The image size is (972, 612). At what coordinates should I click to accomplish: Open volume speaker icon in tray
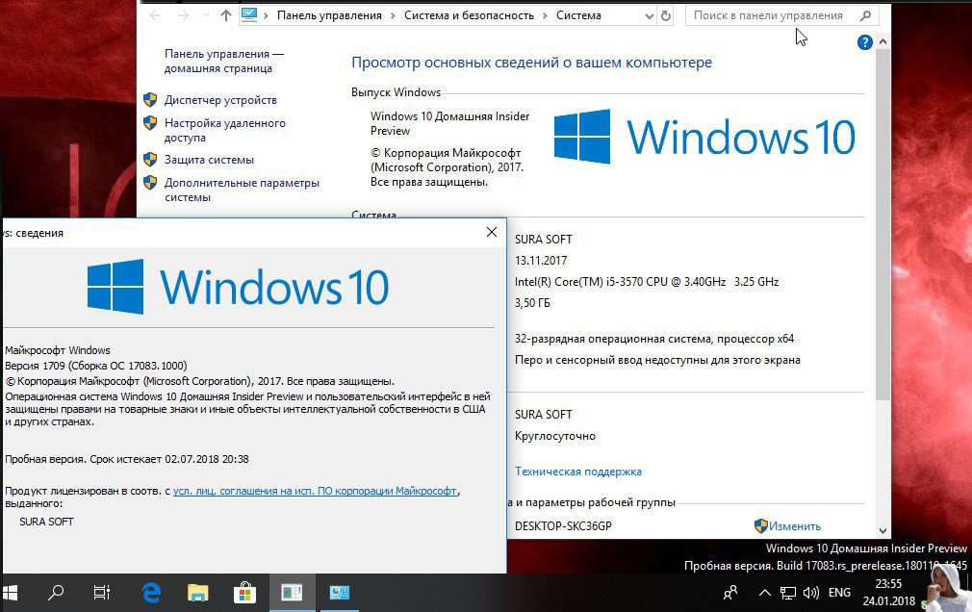click(x=811, y=593)
